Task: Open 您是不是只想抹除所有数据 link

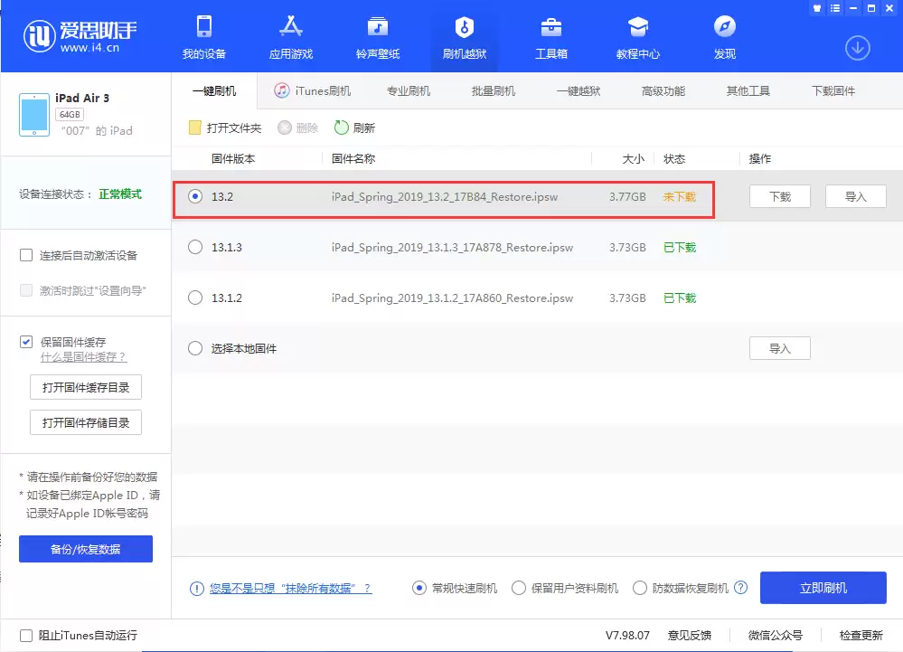Action: [x=290, y=588]
